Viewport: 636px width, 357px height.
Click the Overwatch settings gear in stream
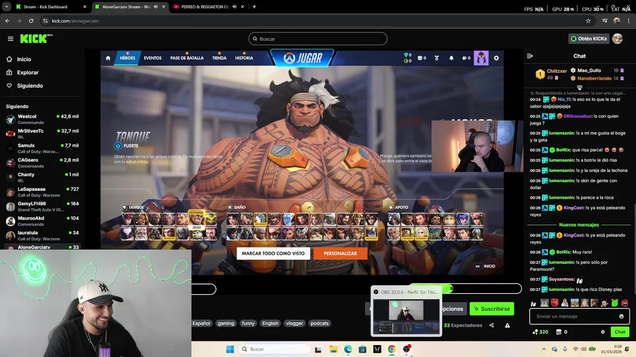[496, 58]
